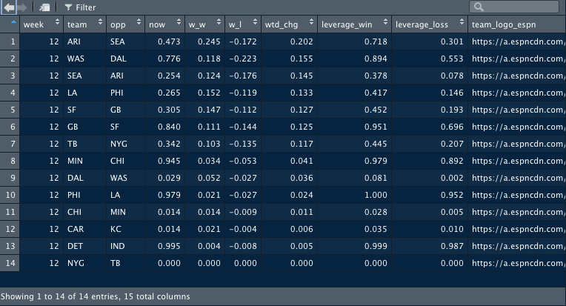
Task: Click the now value 0.473
Action: [169, 41]
